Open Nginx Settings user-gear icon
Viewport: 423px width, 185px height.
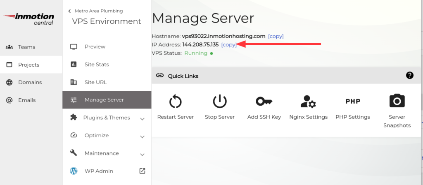click(308, 101)
